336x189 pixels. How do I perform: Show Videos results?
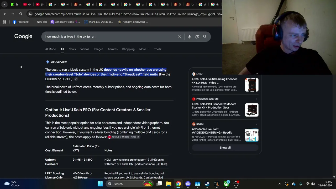coord(85,49)
